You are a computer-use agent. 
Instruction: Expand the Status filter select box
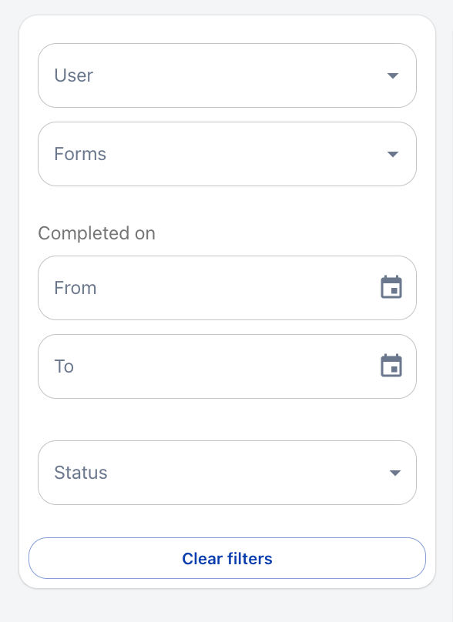point(227,473)
